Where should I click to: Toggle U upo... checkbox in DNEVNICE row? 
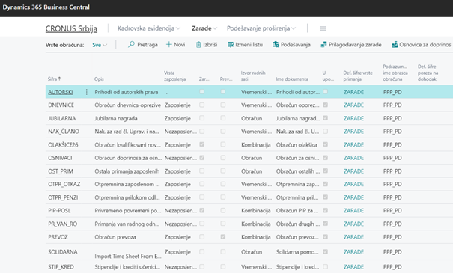click(325, 105)
